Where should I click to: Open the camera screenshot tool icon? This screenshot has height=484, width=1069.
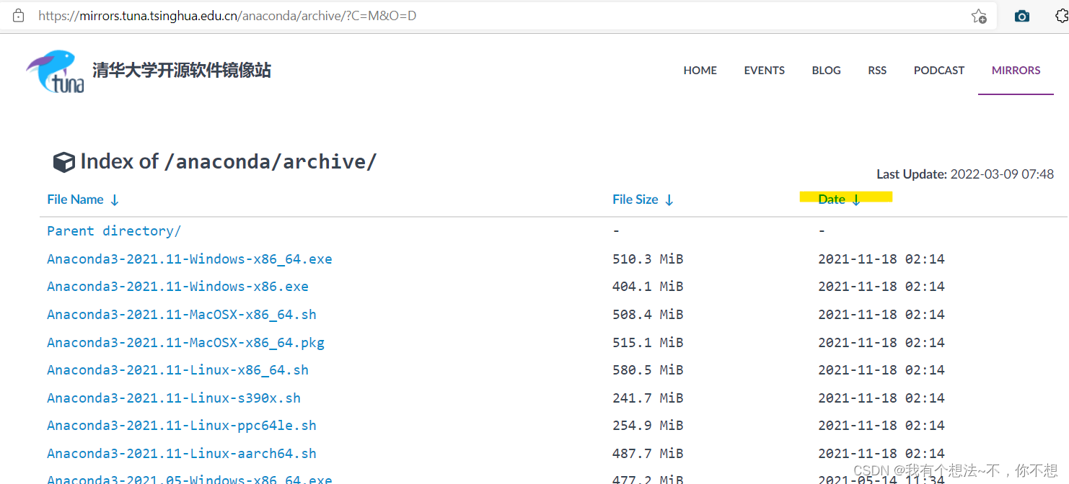coord(1021,16)
